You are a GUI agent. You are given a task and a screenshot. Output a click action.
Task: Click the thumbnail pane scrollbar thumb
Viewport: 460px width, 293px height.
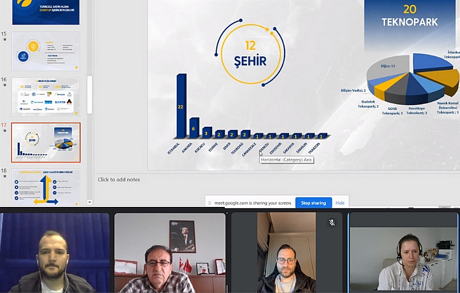click(x=89, y=95)
